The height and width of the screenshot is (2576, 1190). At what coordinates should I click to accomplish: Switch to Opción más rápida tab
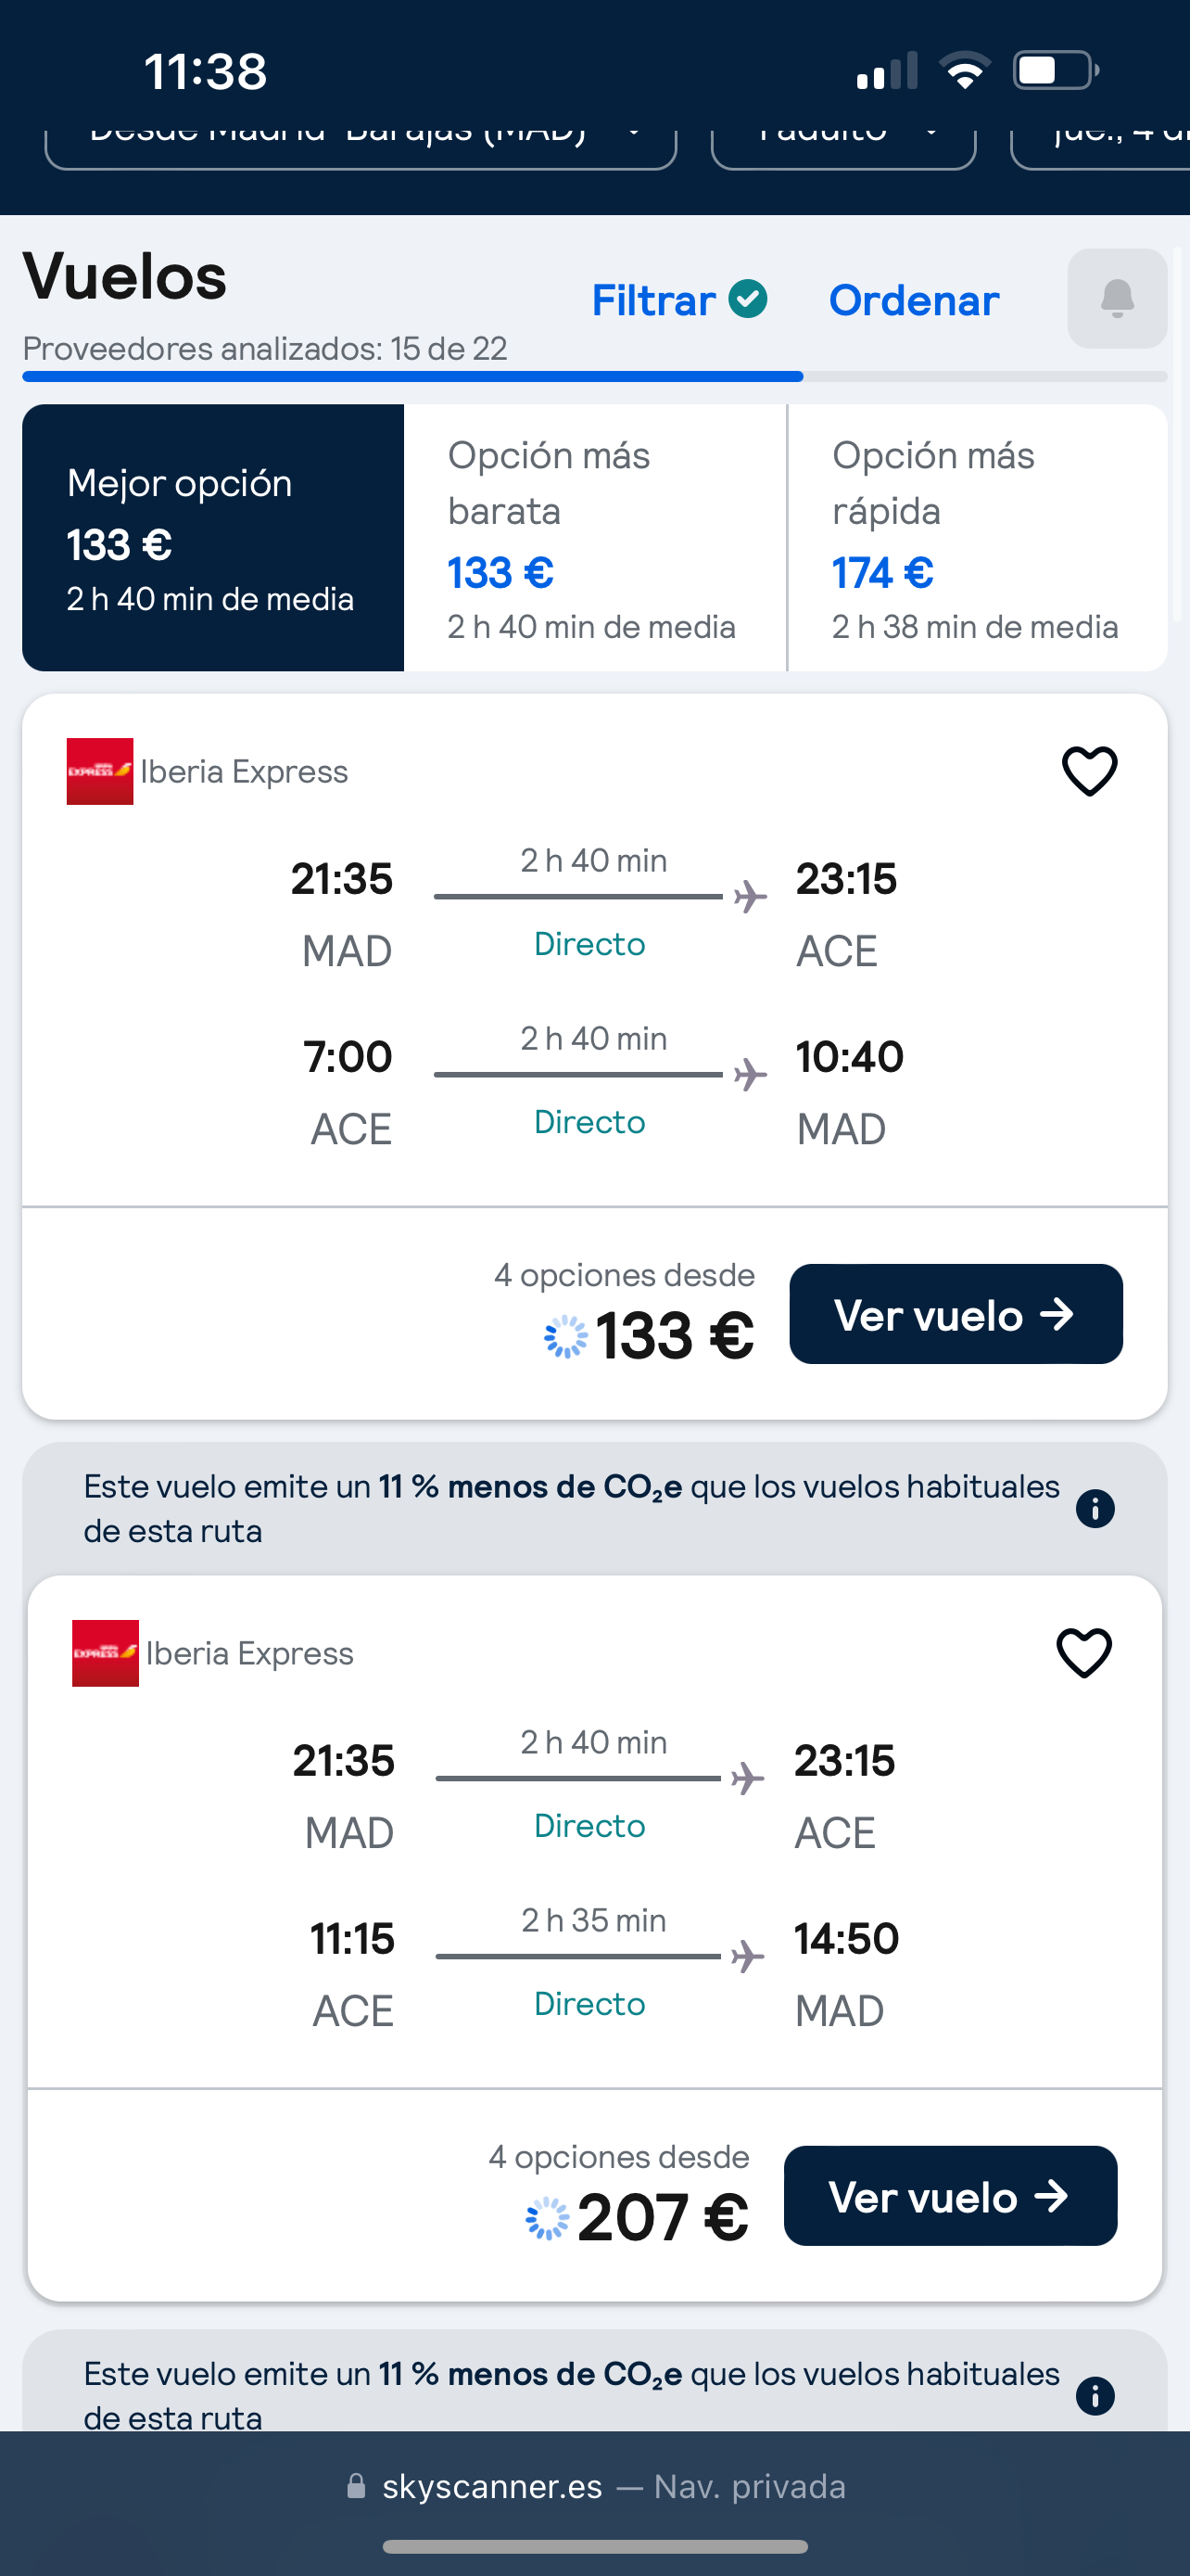click(977, 537)
